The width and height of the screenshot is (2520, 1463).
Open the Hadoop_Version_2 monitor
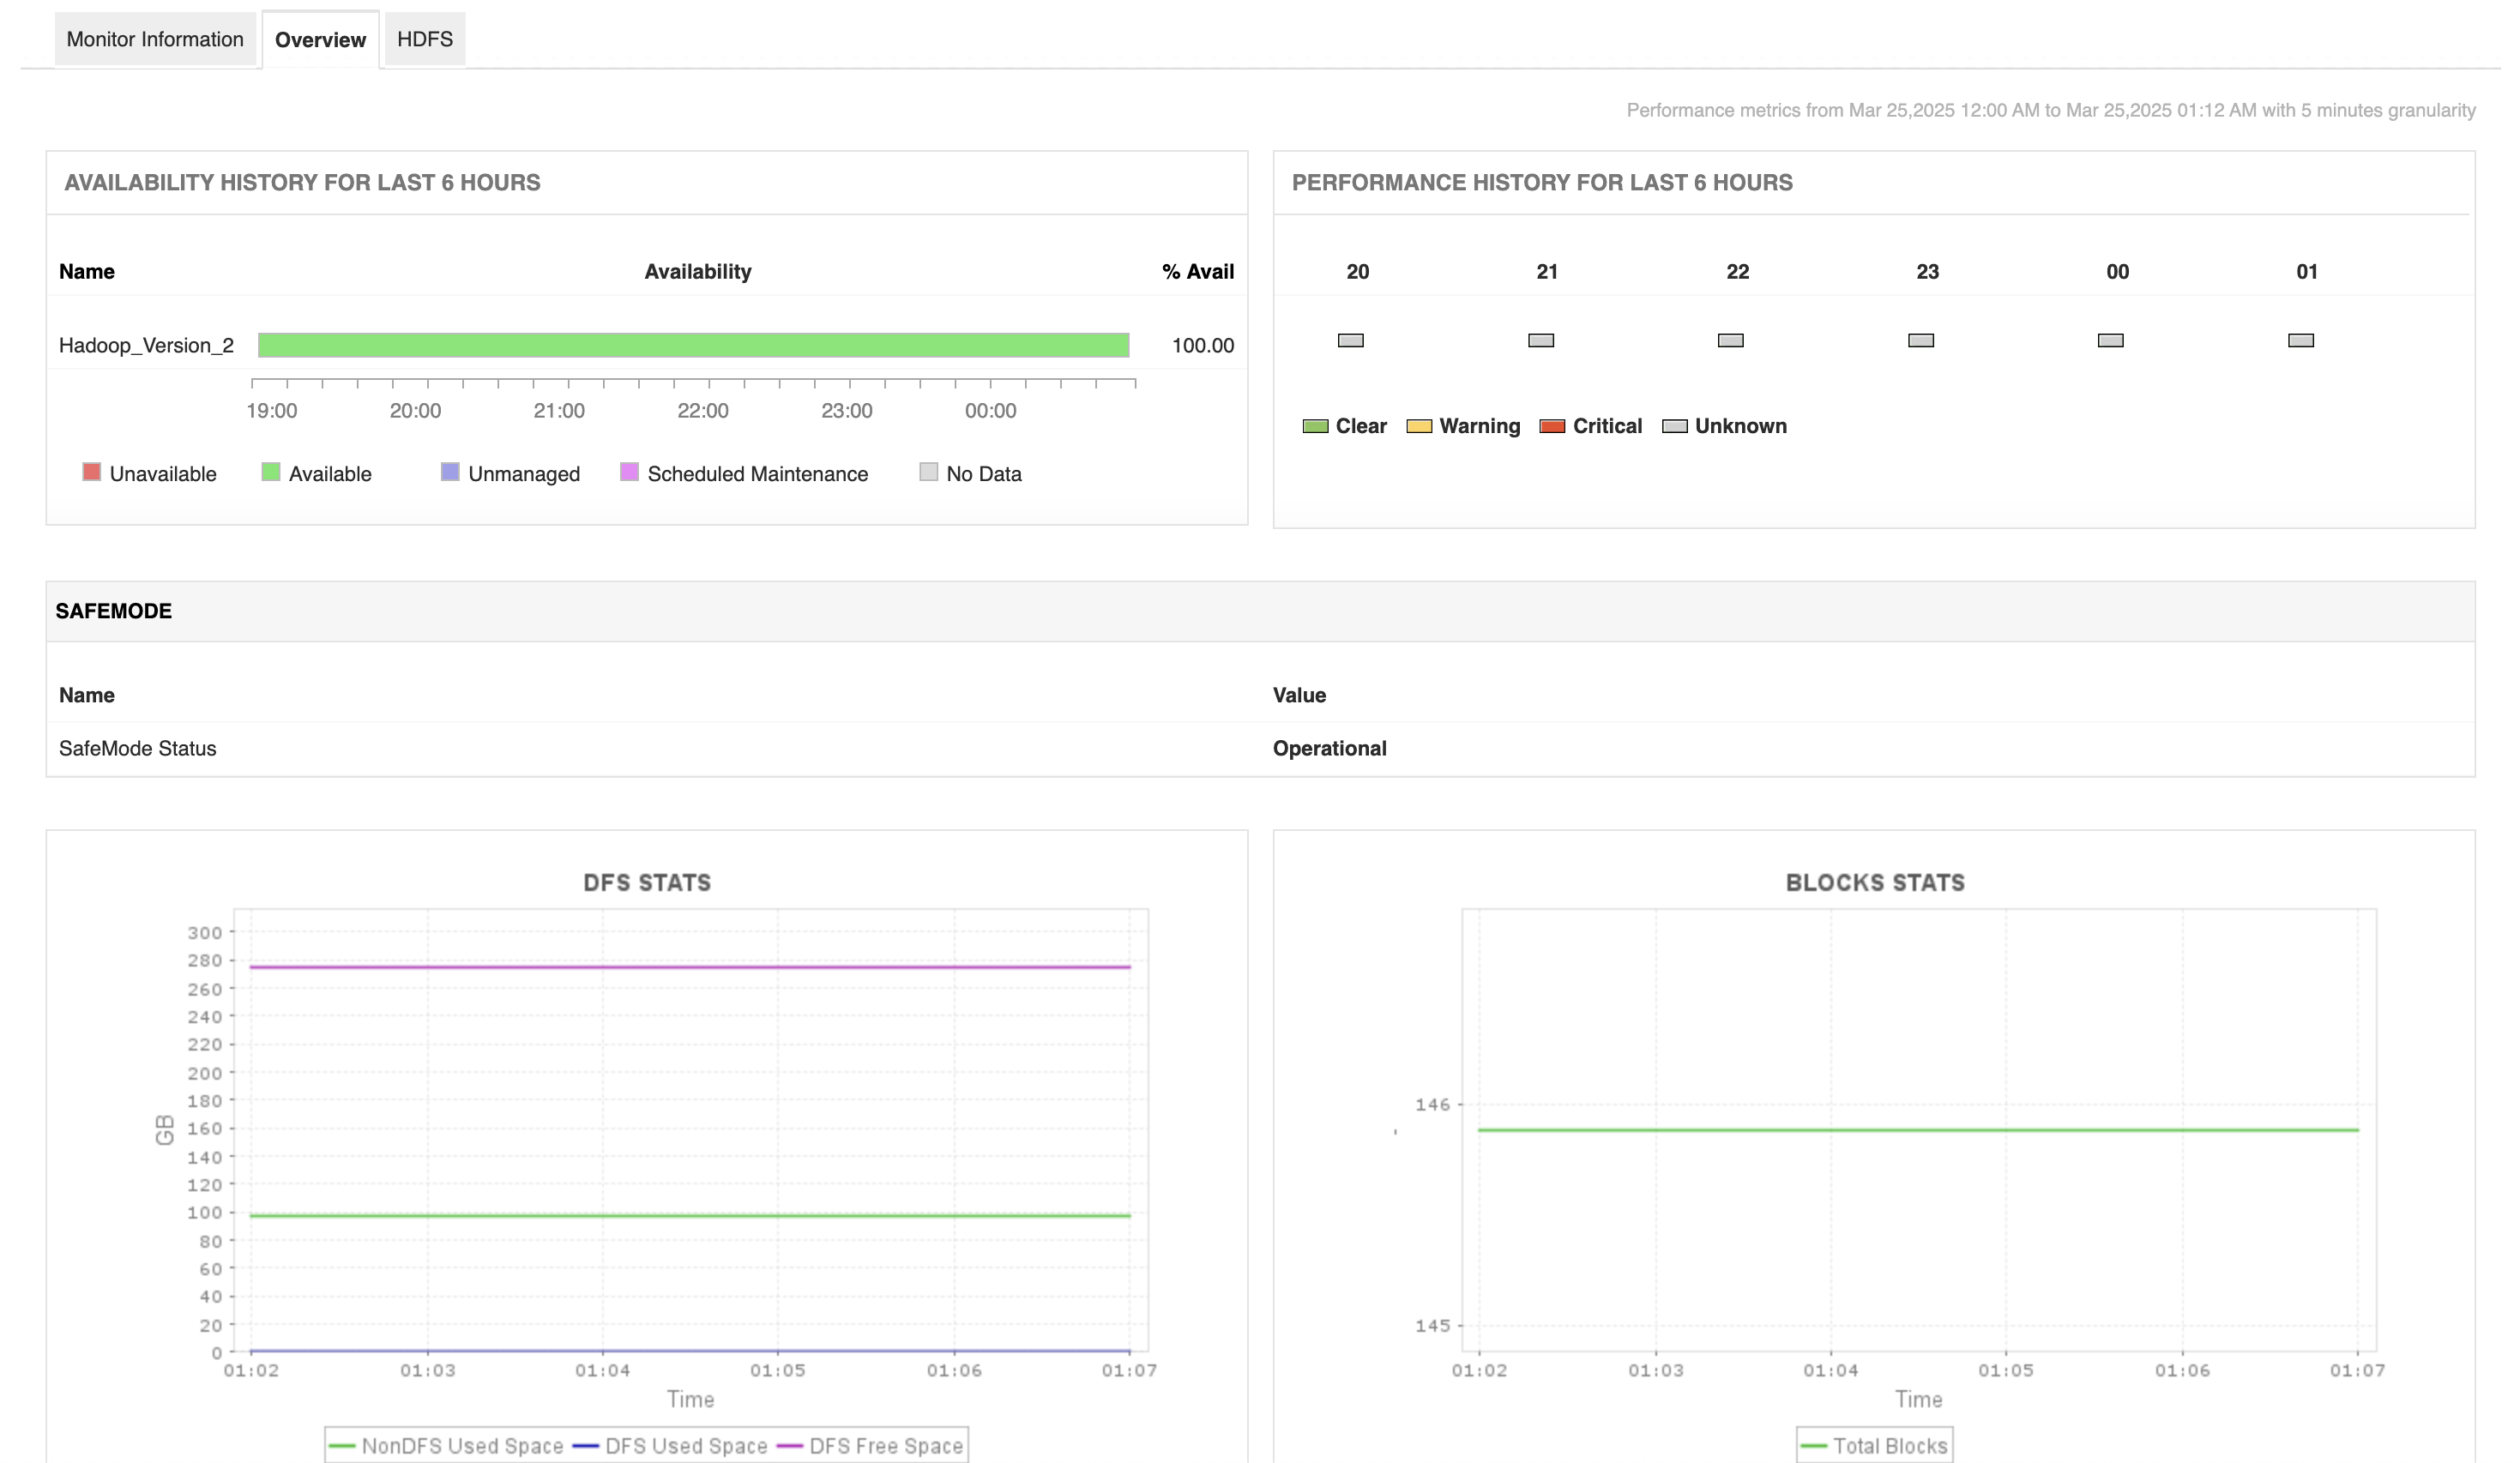[x=147, y=345]
